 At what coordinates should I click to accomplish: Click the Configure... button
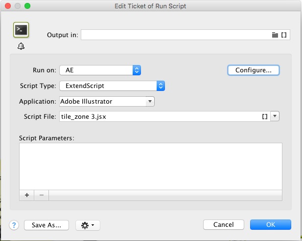pyautogui.click(x=253, y=70)
